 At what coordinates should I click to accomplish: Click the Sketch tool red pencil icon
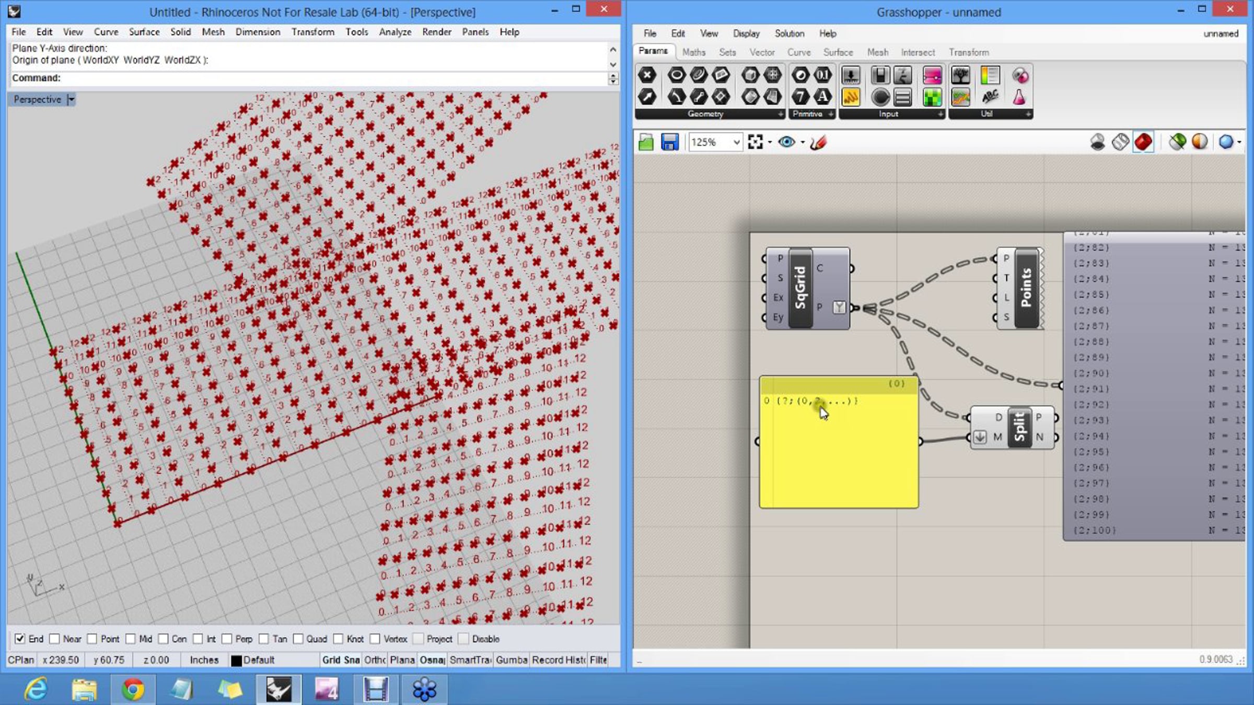tap(818, 142)
